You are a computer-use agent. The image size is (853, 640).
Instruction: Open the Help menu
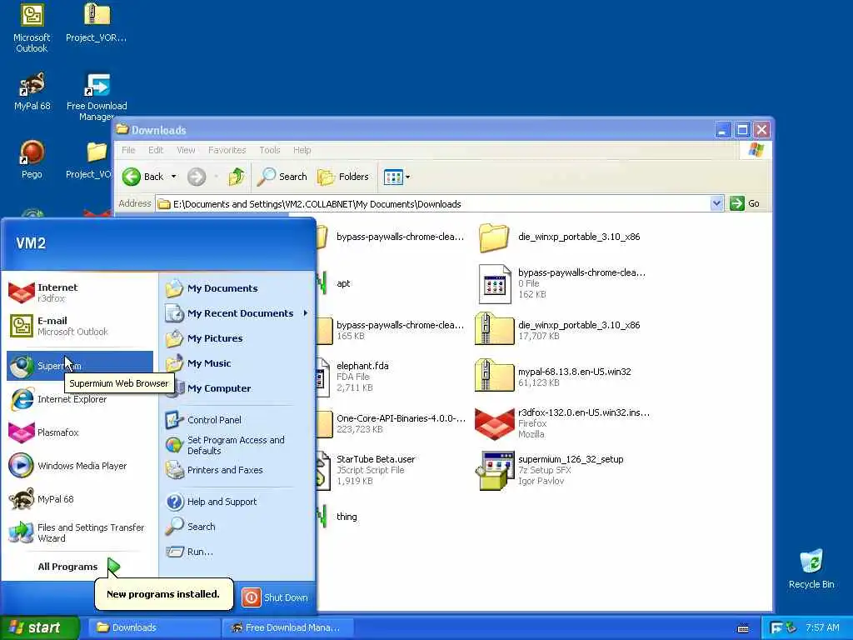pos(302,150)
